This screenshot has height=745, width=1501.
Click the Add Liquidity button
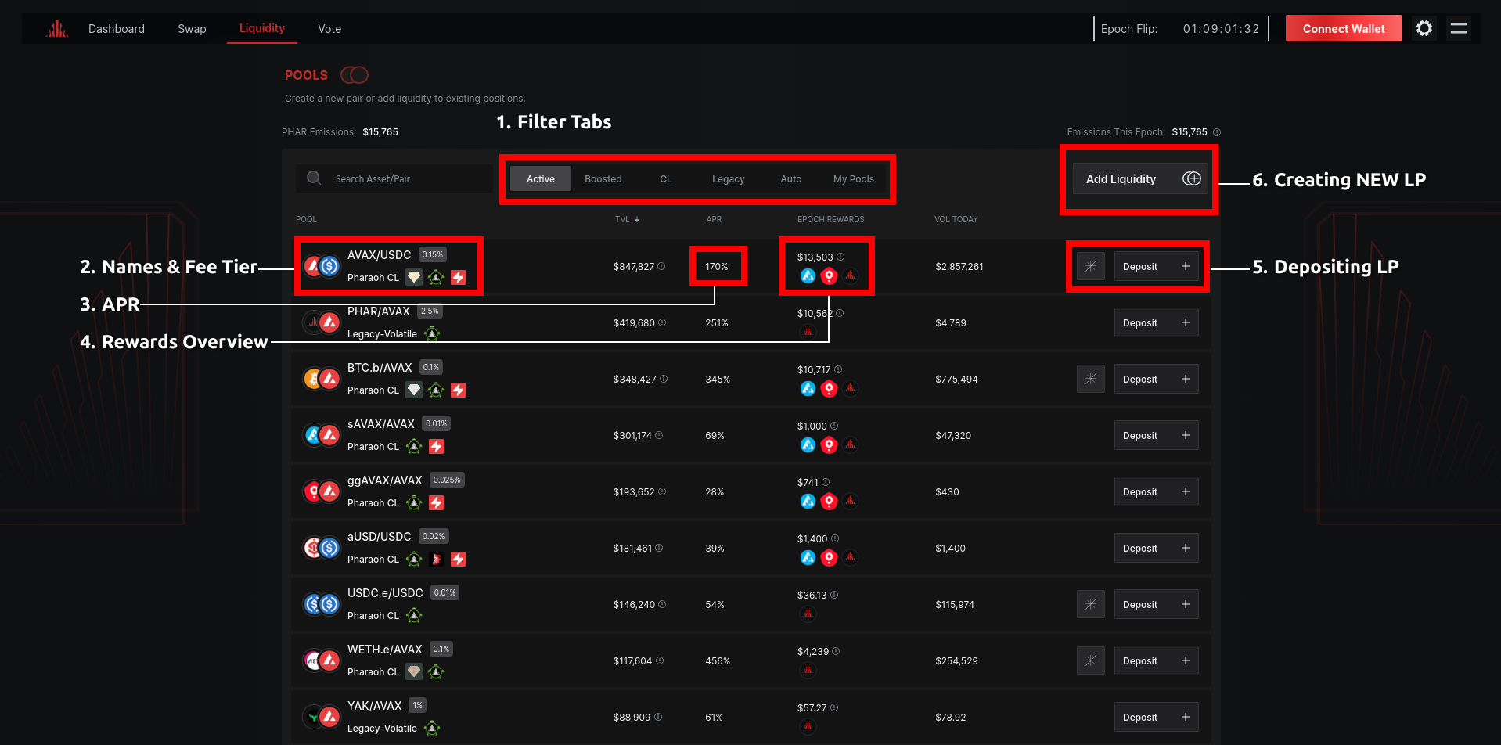(1140, 178)
